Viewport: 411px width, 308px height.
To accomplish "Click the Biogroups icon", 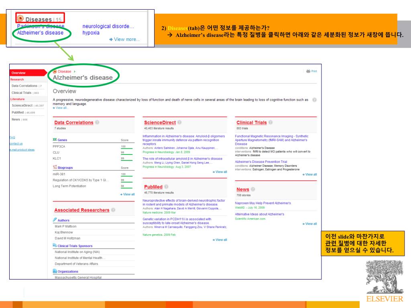I will (x=55, y=167).
